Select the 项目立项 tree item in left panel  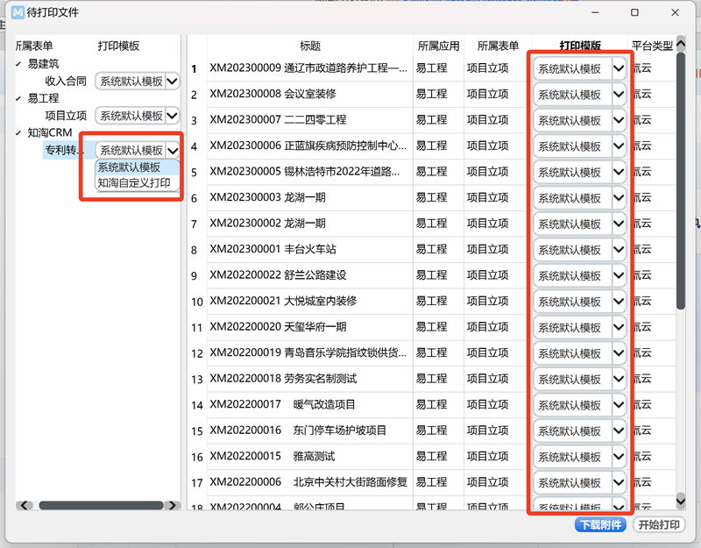pos(65,116)
